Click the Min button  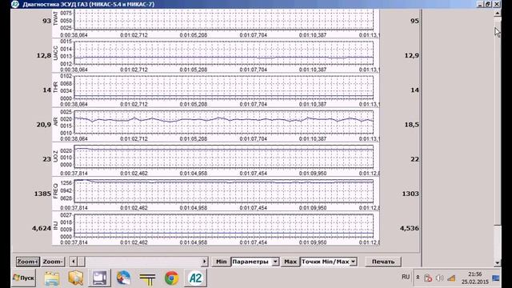(x=221, y=262)
